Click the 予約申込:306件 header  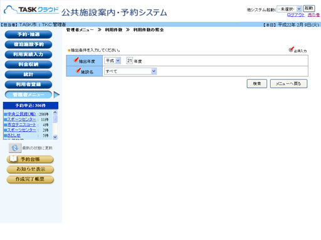(x=31, y=106)
